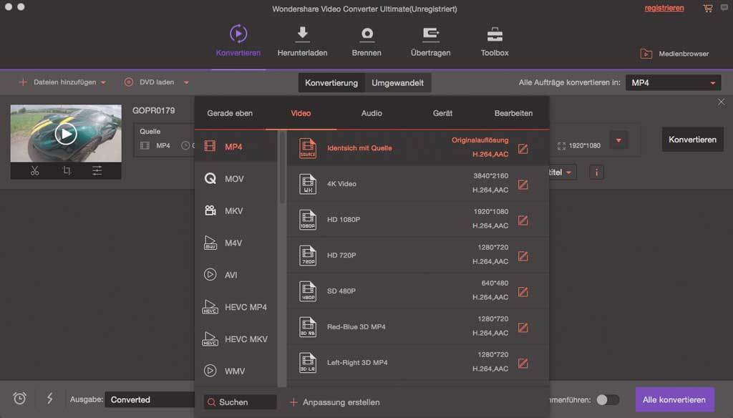Edit the Identisch mit Quelle preset settings

[x=523, y=149]
